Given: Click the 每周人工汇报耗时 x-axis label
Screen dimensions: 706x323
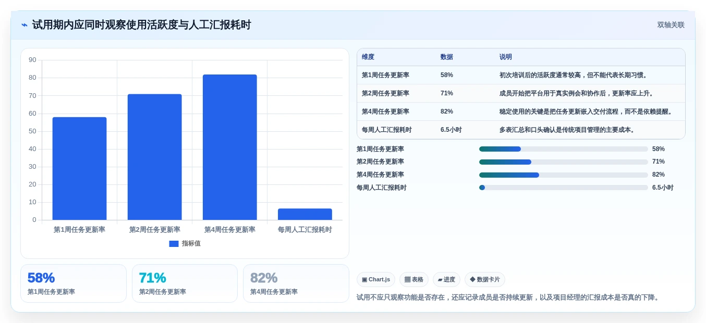Looking at the screenshot, I should pyautogui.click(x=305, y=230).
